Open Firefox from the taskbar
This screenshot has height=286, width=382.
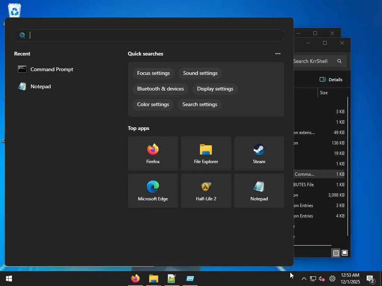[x=135, y=279]
